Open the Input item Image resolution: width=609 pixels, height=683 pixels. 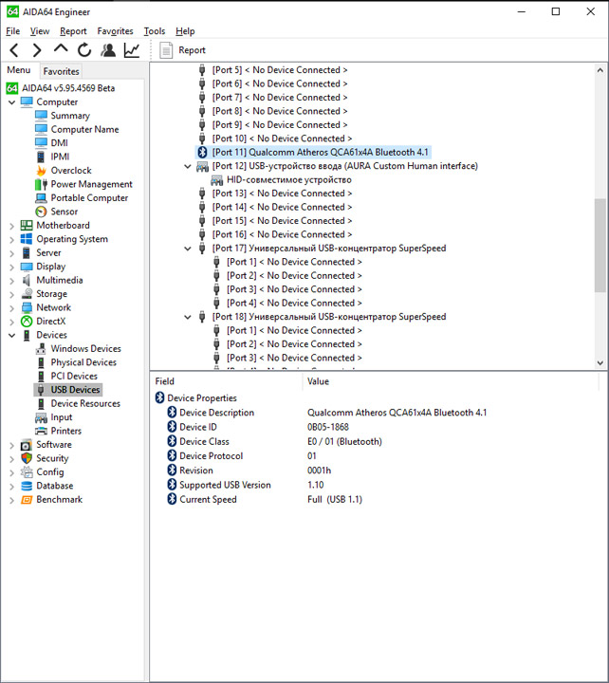(62, 417)
